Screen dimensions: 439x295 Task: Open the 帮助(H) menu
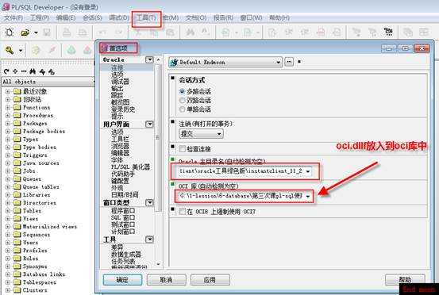279,18
